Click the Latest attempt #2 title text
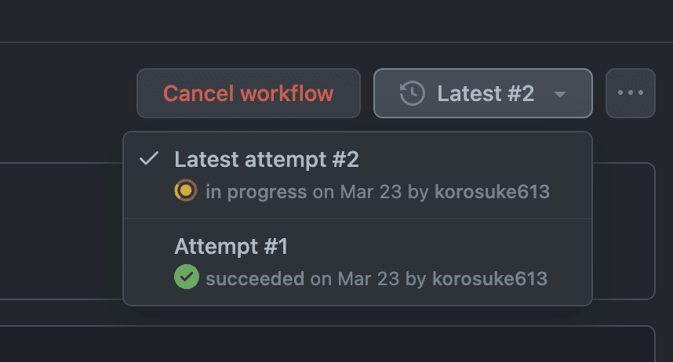This screenshot has height=362, width=673. click(x=267, y=160)
